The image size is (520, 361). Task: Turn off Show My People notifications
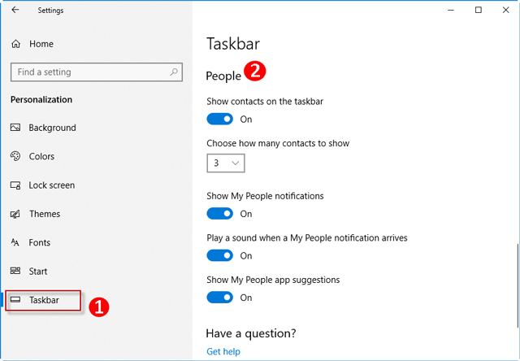(220, 214)
